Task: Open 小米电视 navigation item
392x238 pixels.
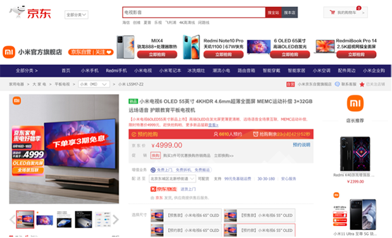Action: point(143,71)
